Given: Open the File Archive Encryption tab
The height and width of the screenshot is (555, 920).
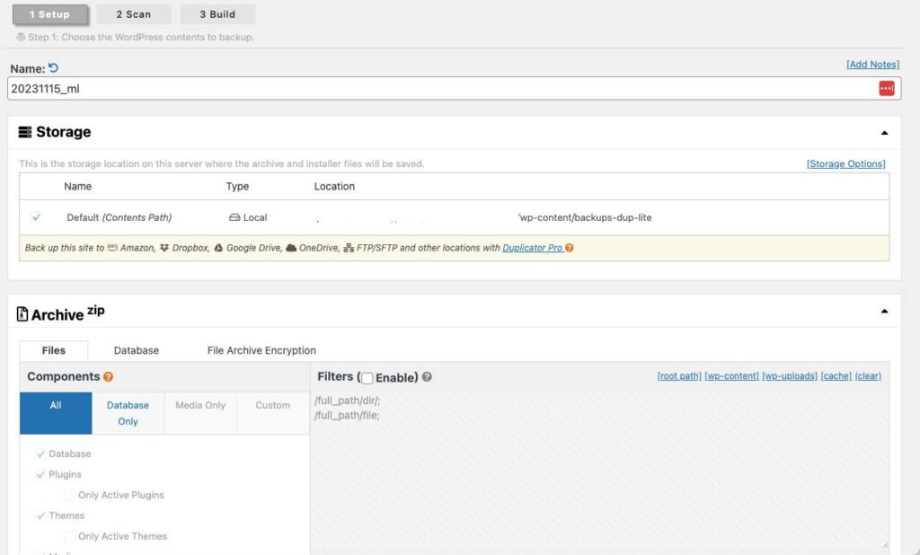Looking at the screenshot, I should click(261, 350).
